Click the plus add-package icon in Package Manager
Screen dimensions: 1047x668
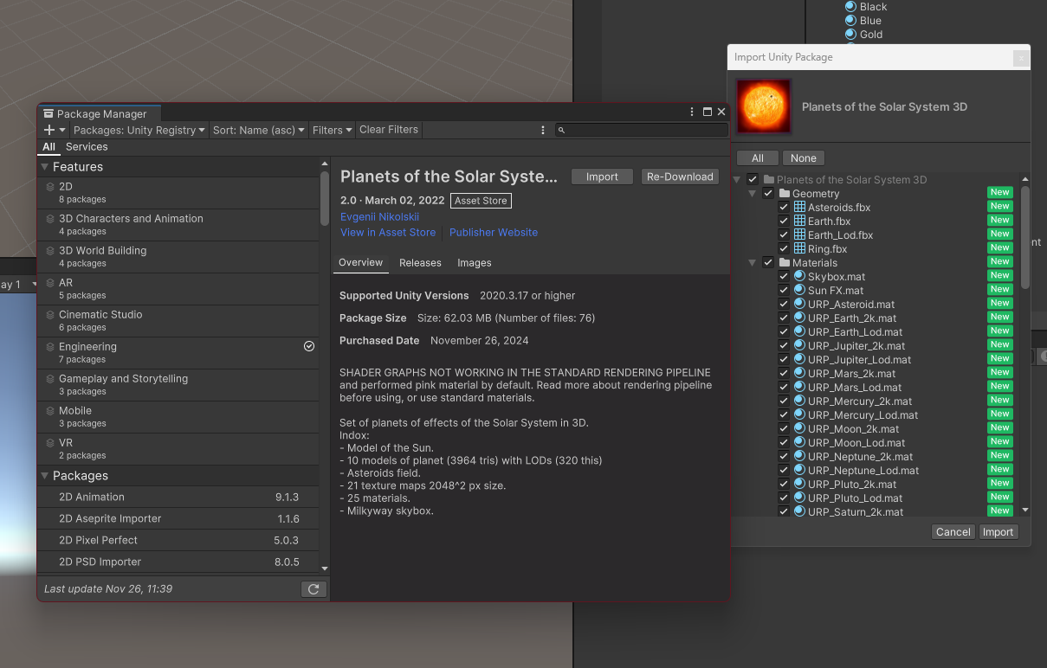point(49,130)
